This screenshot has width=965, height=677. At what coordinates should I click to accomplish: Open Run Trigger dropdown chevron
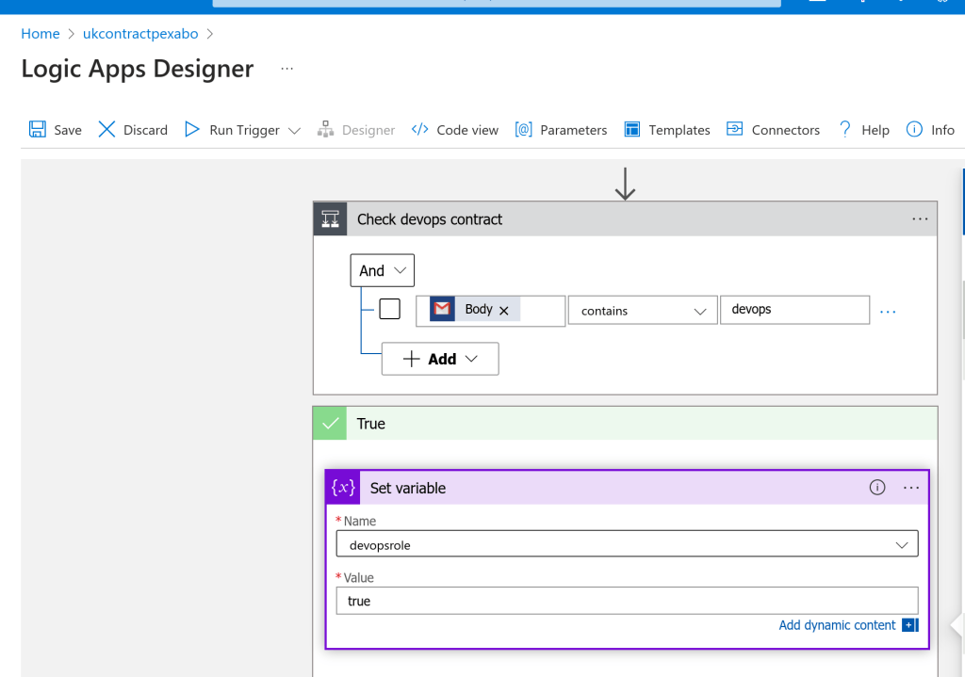[x=294, y=130]
